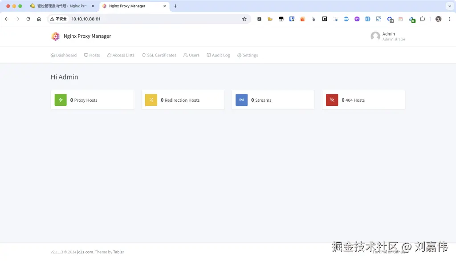The height and width of the screenshot is (261, 456).
Task: Open the blue Streams icon
Action: click(x=241, y=100)
